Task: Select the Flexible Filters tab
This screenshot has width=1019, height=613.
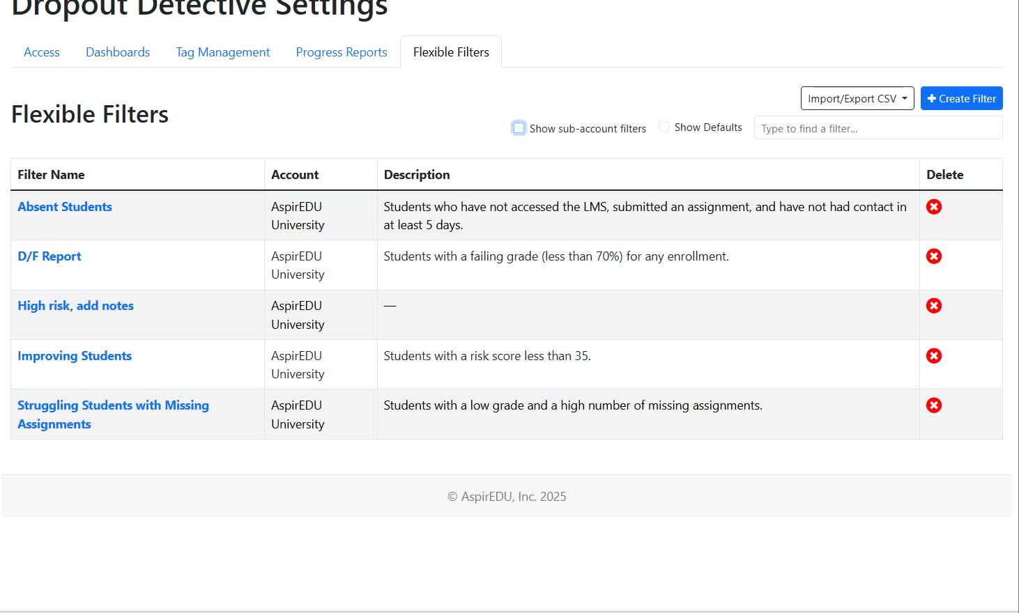Action: tap(451, 52)
